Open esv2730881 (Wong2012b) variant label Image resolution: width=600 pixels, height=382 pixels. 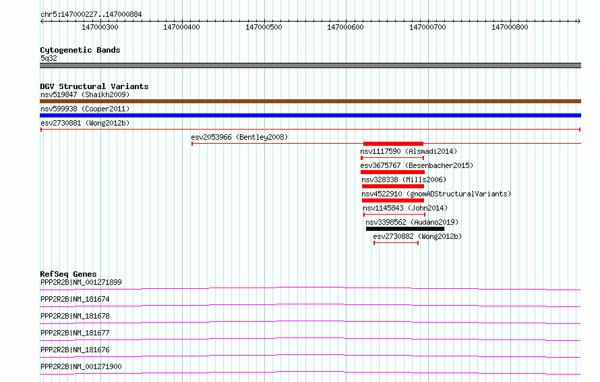(85, 123)
